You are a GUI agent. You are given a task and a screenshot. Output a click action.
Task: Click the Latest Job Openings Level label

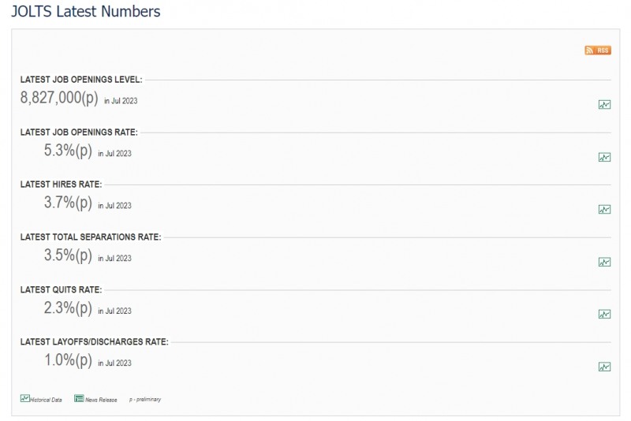81,80
